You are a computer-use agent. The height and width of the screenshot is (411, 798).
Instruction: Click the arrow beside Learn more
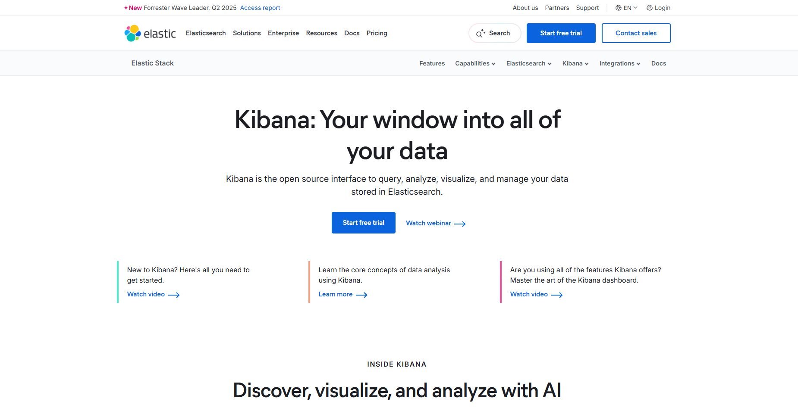[x=361, y=295]
